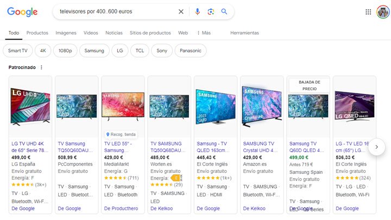The image size is (391, 220).
Task: Open TV SAMSUNG TQ50Q68DAU link
Action: (x=168, y=147)
